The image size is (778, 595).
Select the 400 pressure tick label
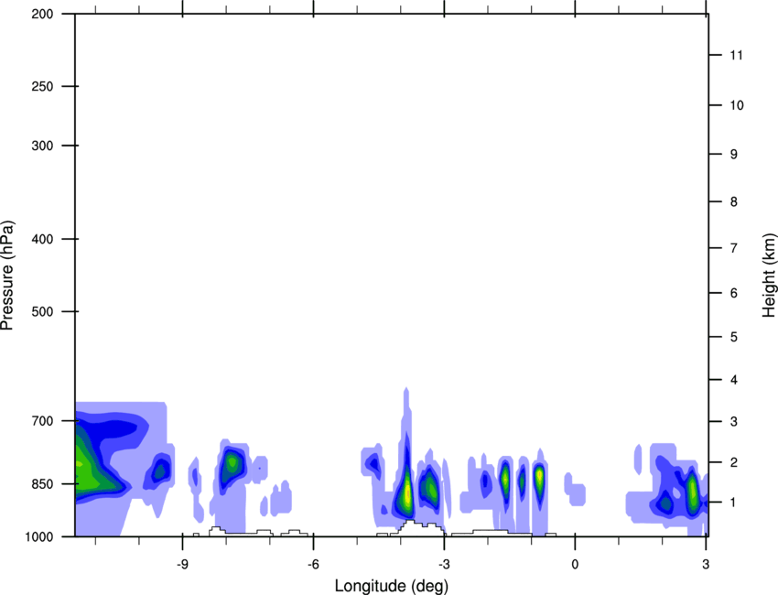tap(42, 239)
